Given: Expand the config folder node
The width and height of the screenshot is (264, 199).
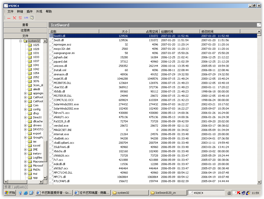Looking at the screenshot, I should [x=25, y=110].
